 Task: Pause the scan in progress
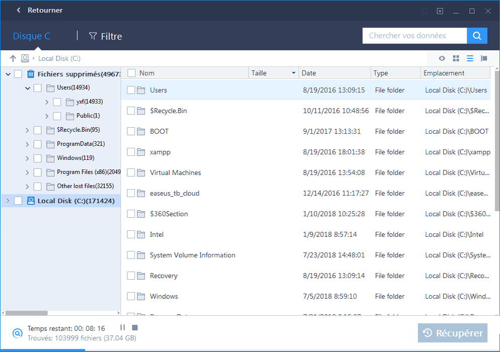pos(122,327)
